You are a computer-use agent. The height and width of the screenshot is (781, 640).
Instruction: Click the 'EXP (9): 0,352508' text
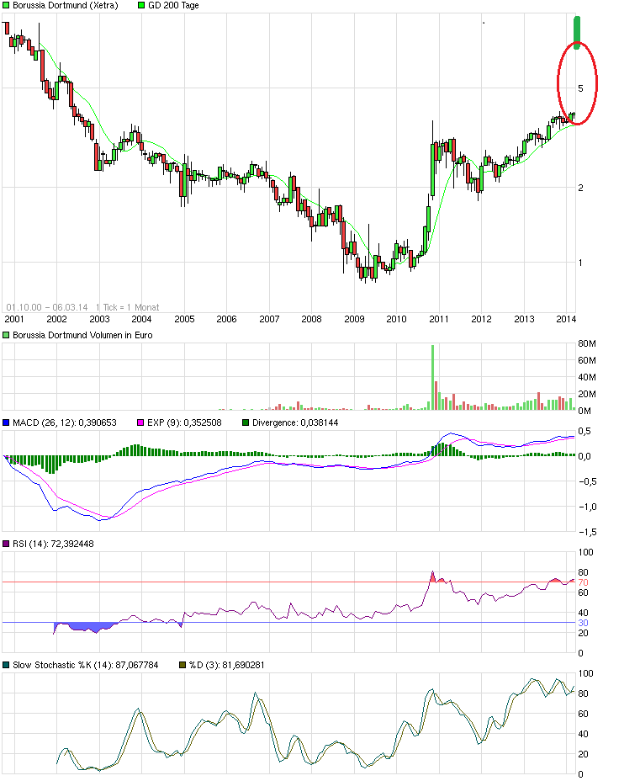pyautogui.click(x=184, y=422)
